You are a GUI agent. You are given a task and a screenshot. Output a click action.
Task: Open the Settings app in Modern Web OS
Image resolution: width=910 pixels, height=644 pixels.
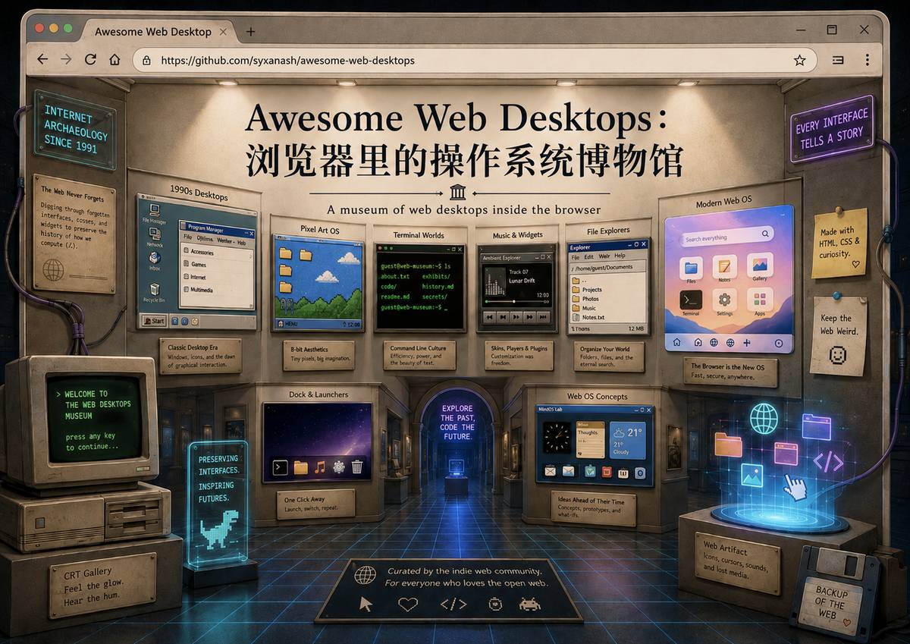pos(725,303)
